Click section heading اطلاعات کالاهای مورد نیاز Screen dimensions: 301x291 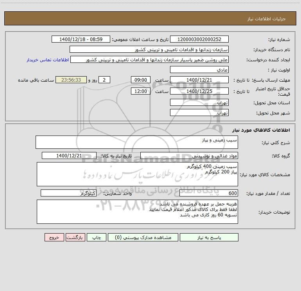pos(261,130)
